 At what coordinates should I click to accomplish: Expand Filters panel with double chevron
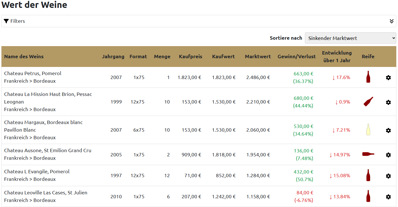point(392,21)
